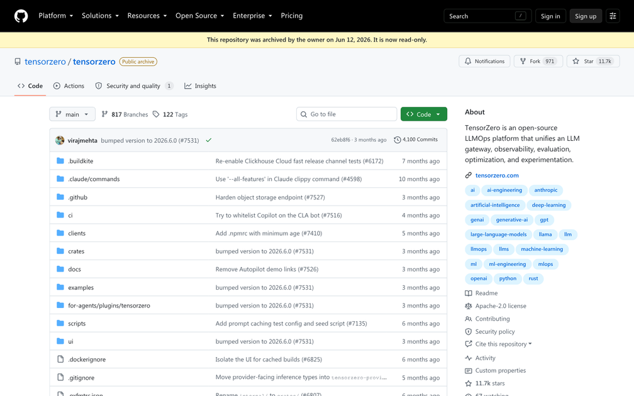634x396 pixels.
Task: Click the Sign up button
Action: 586,16
